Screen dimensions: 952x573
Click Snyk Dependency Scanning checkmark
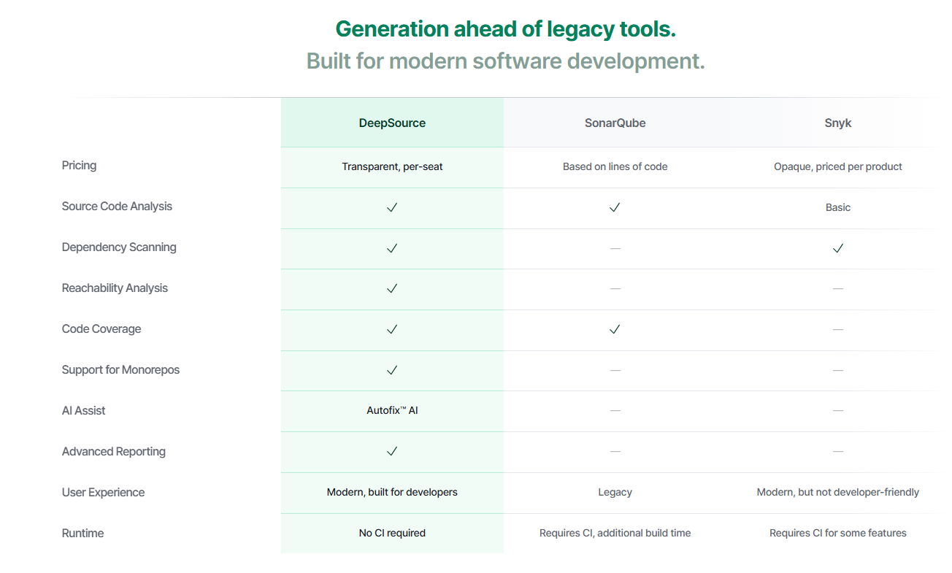(837, 248)
